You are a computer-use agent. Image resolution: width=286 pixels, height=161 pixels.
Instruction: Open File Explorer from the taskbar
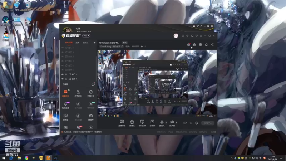[x=19, y=158]
